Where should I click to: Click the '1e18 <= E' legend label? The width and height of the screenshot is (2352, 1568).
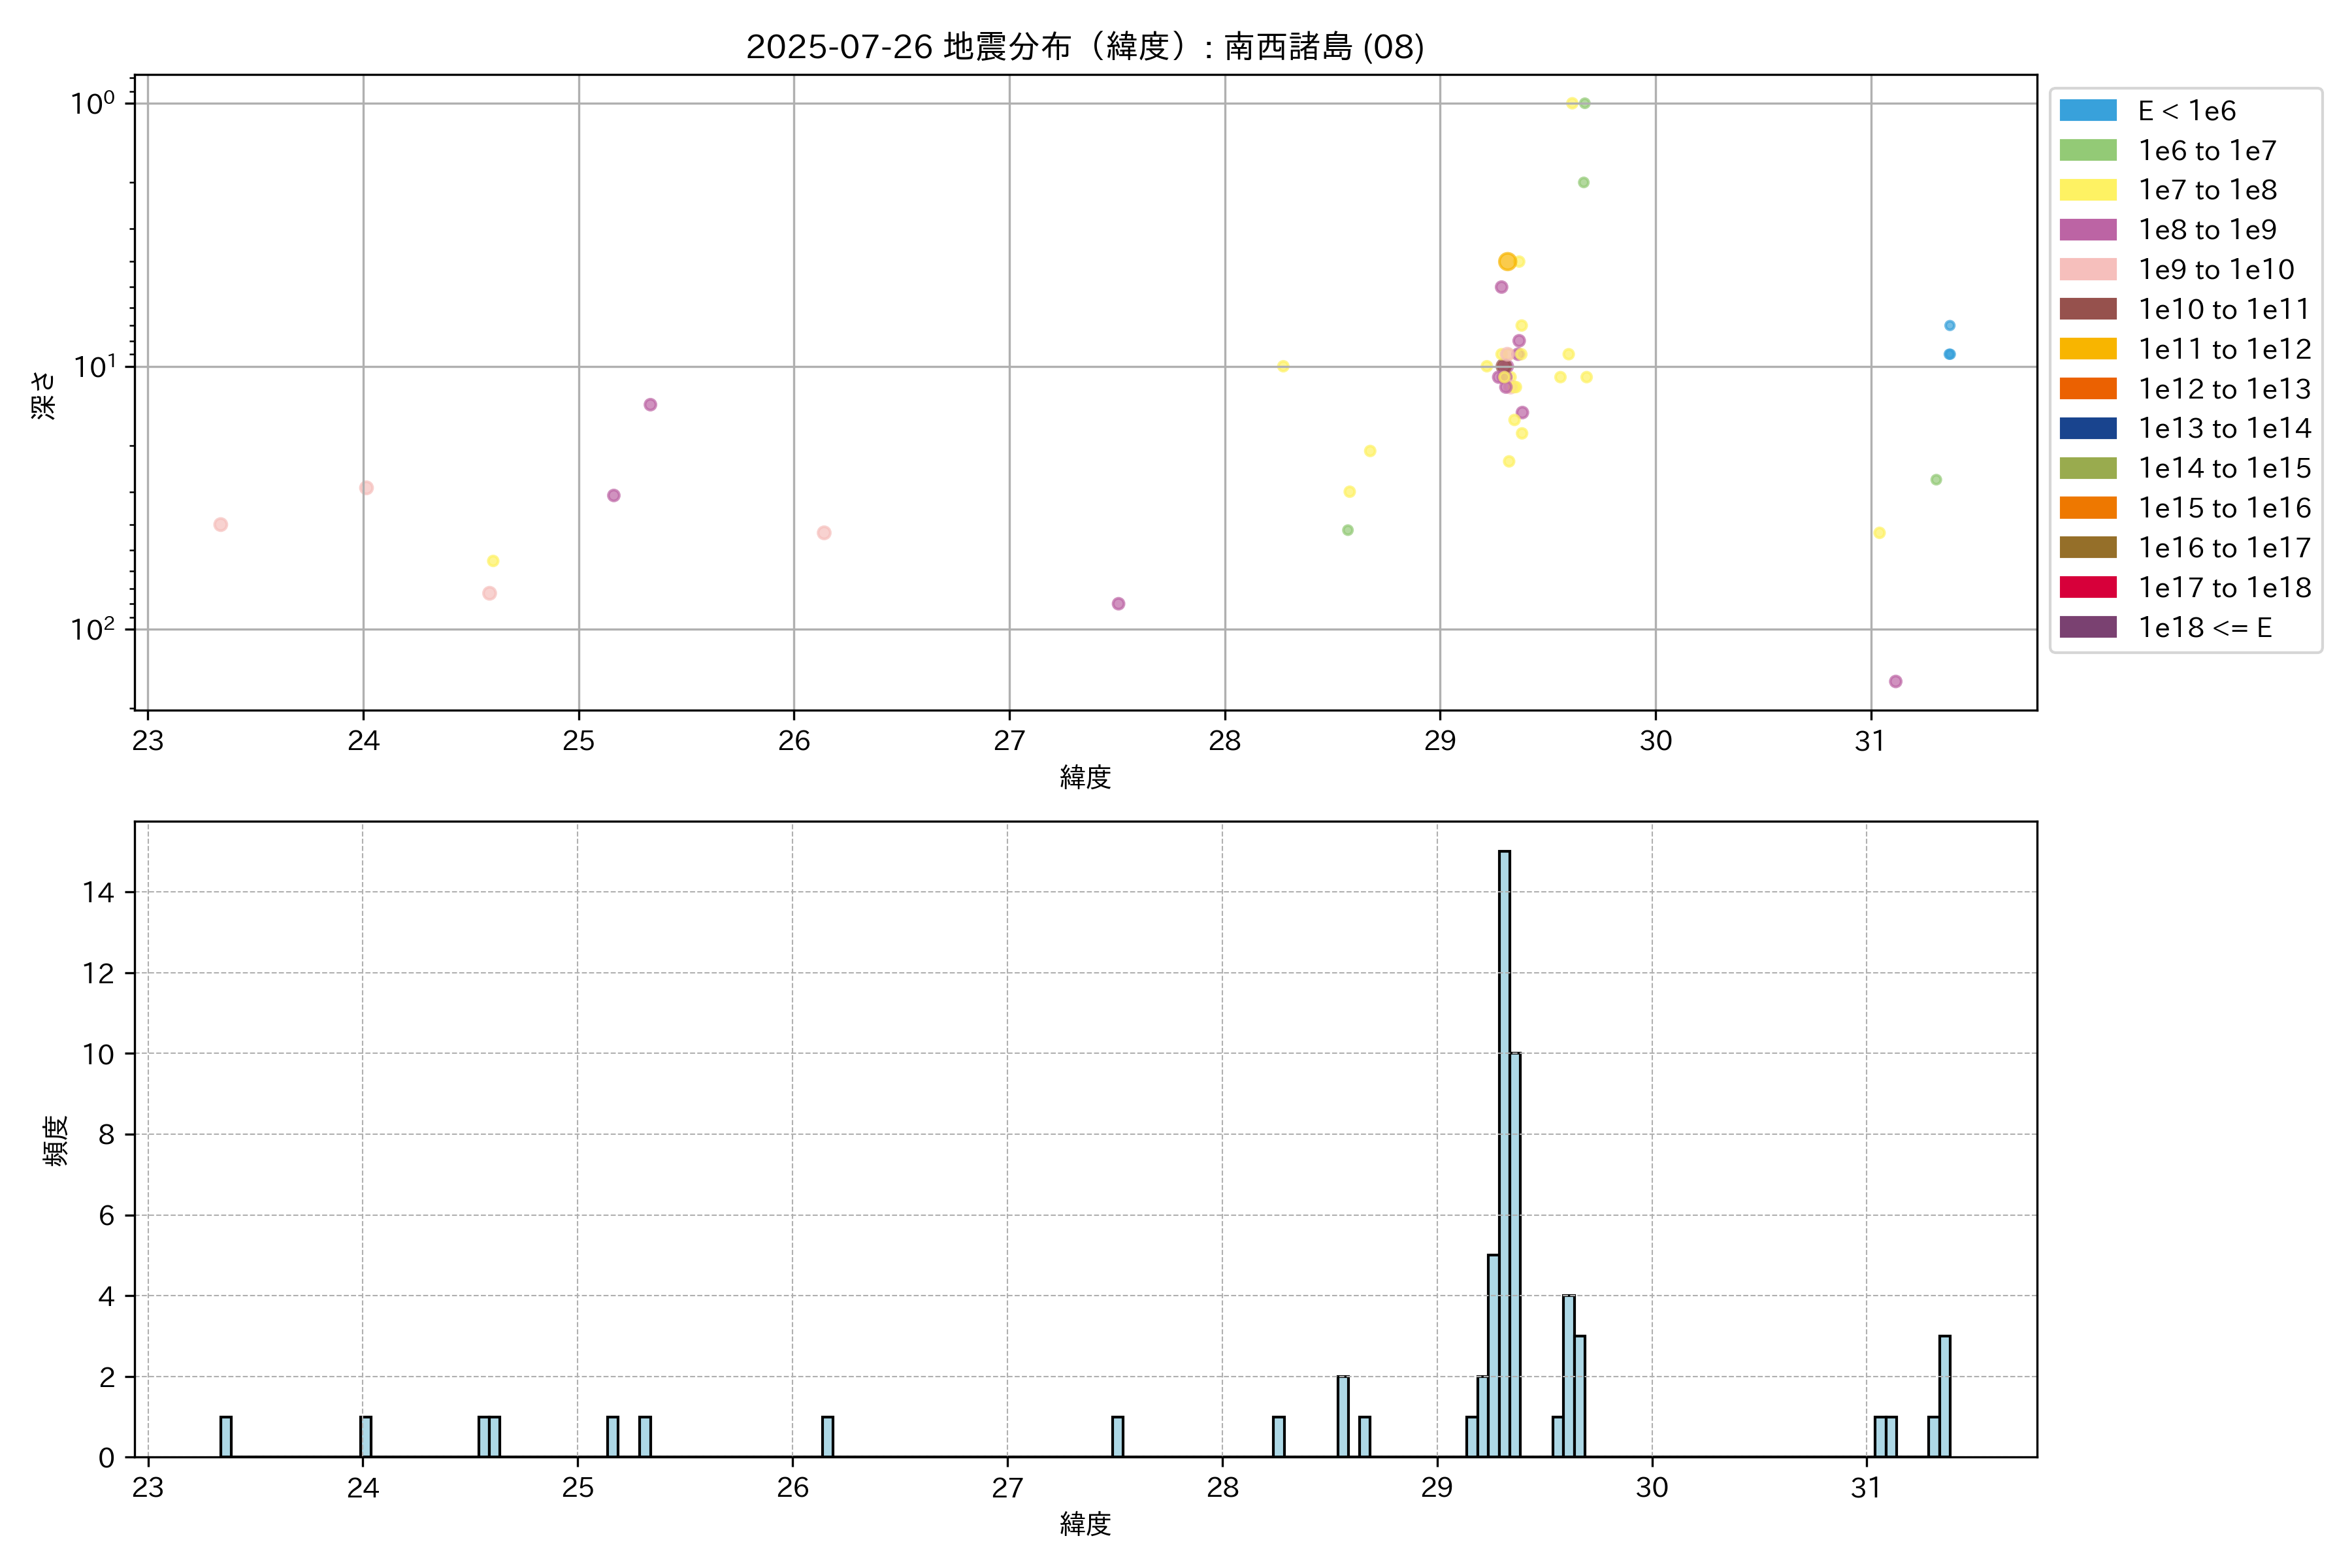click(x=2204, y=628)
